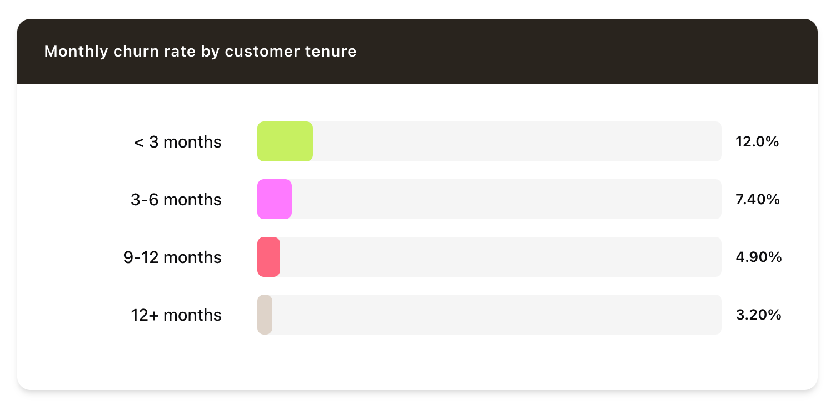Image resolution: width=836 pixels, height=405 pixels.
Task: Click the 4.90% churn value
Action: point(758,257)
